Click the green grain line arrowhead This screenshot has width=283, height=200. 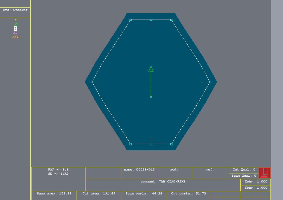pyautogui.click(x=151, y=69)
